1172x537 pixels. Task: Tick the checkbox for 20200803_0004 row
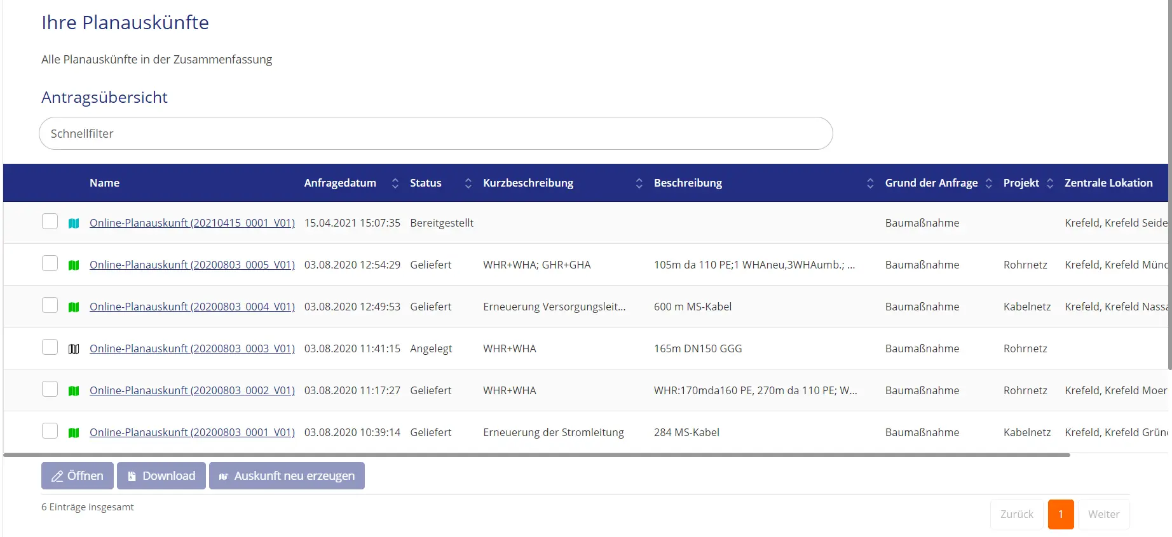(50, 305)
